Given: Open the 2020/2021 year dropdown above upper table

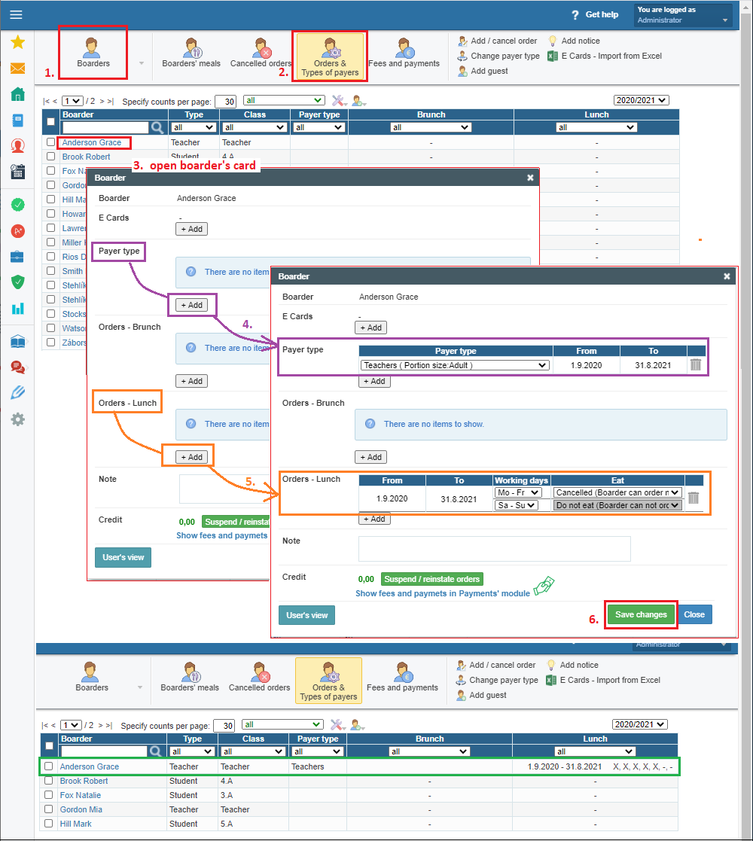Looking at the screenshot, I should click(x=642, y=100).
